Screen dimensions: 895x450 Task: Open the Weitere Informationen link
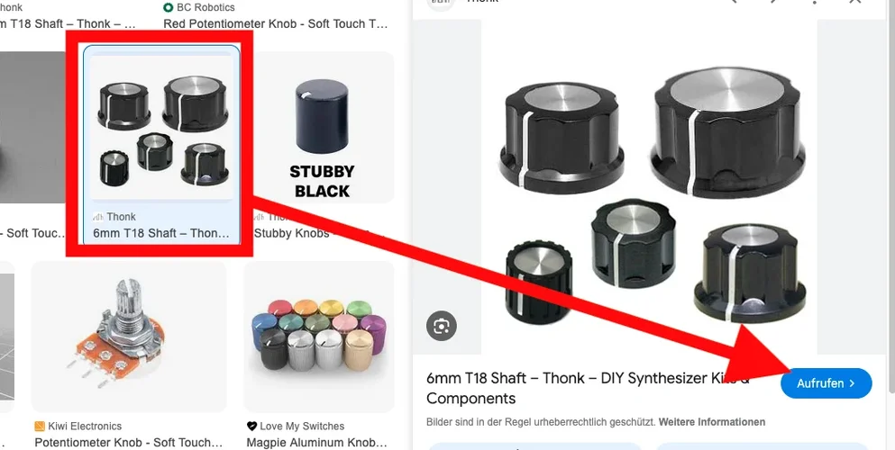coord(712,422)
